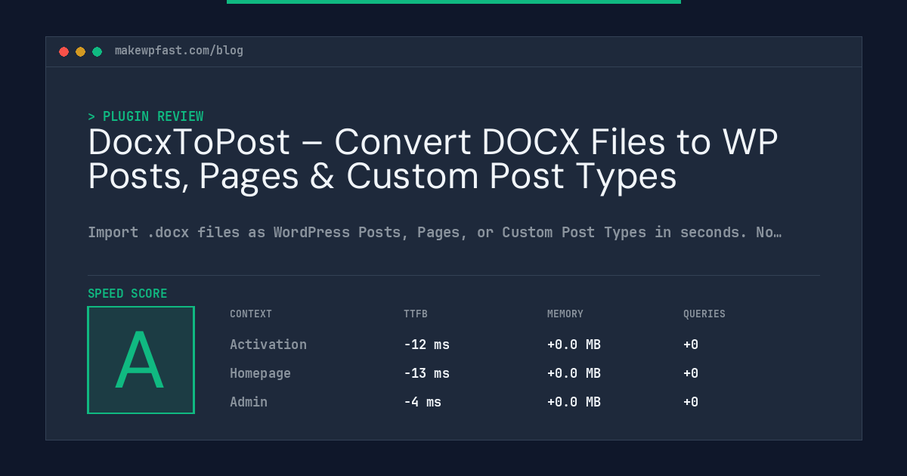
Task: Click the makewpfast.com/blog address text
Action: (x=179, y=51)
